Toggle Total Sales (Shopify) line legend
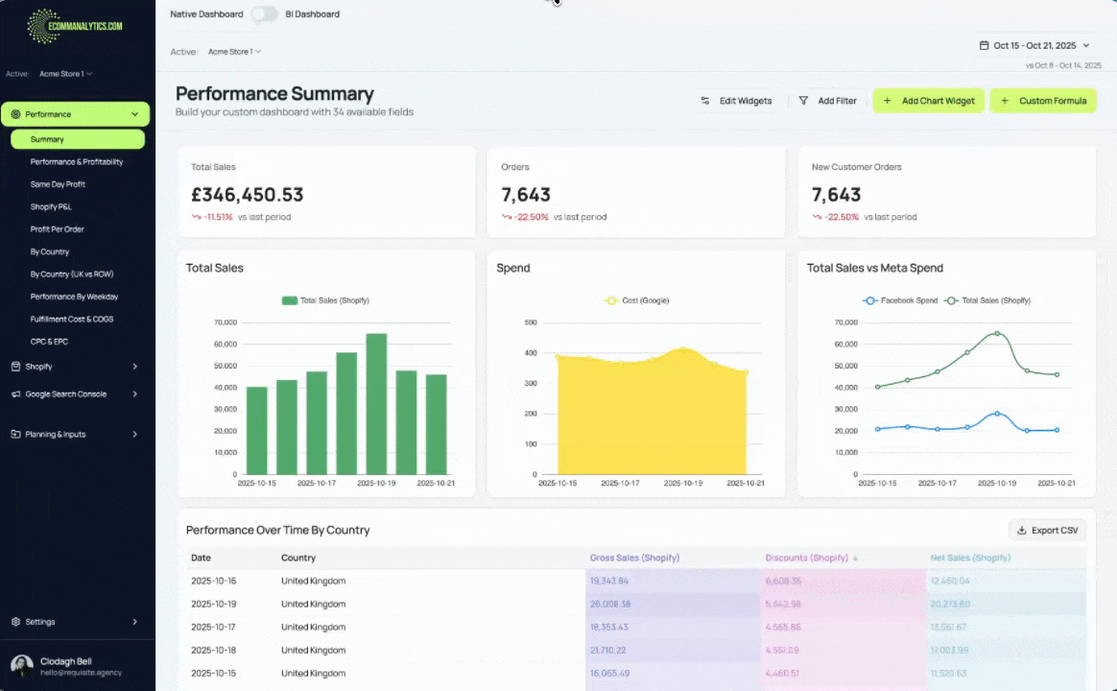The height and width of the screenshot is (691, 1117). [987, 299]
